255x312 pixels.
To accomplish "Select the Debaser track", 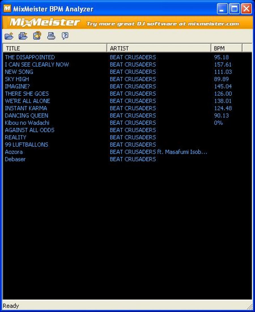I will coord(15,159).
